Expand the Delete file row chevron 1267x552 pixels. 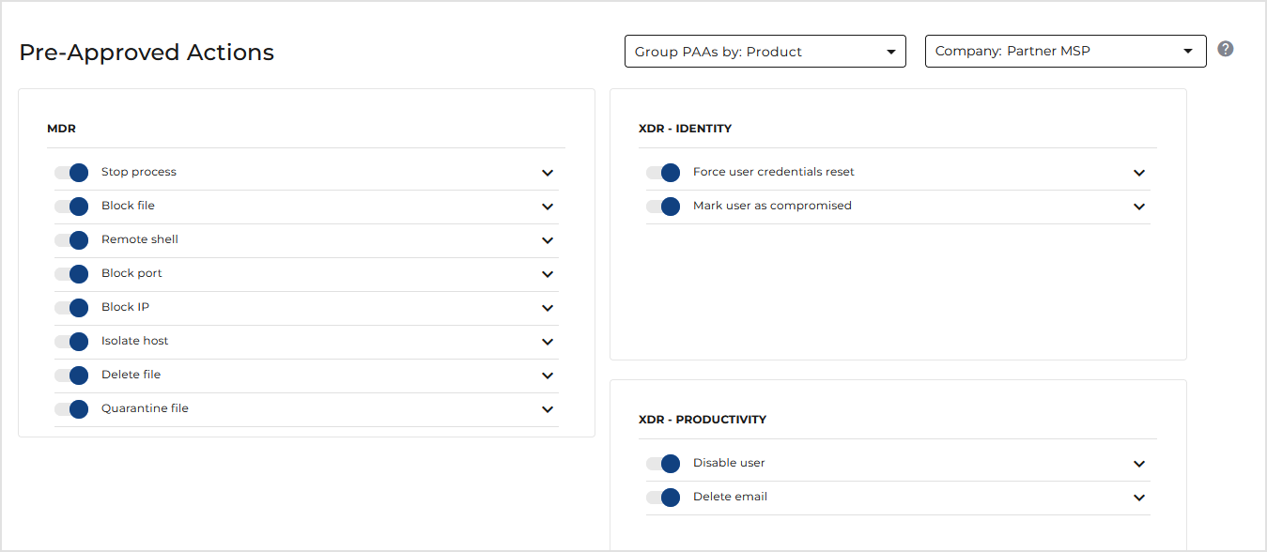pos(548,376)
